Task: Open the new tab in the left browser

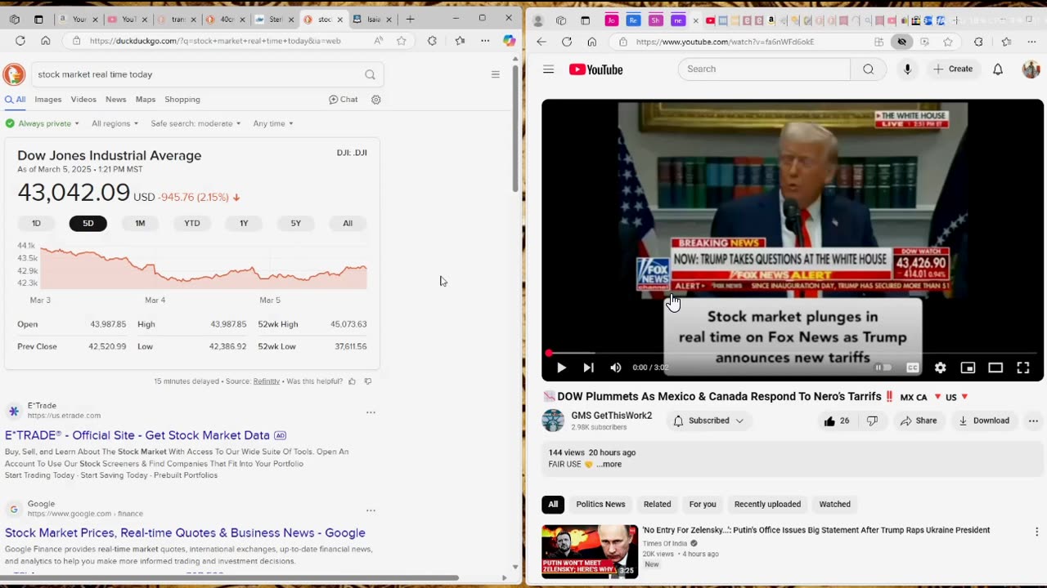Action: 410,19
